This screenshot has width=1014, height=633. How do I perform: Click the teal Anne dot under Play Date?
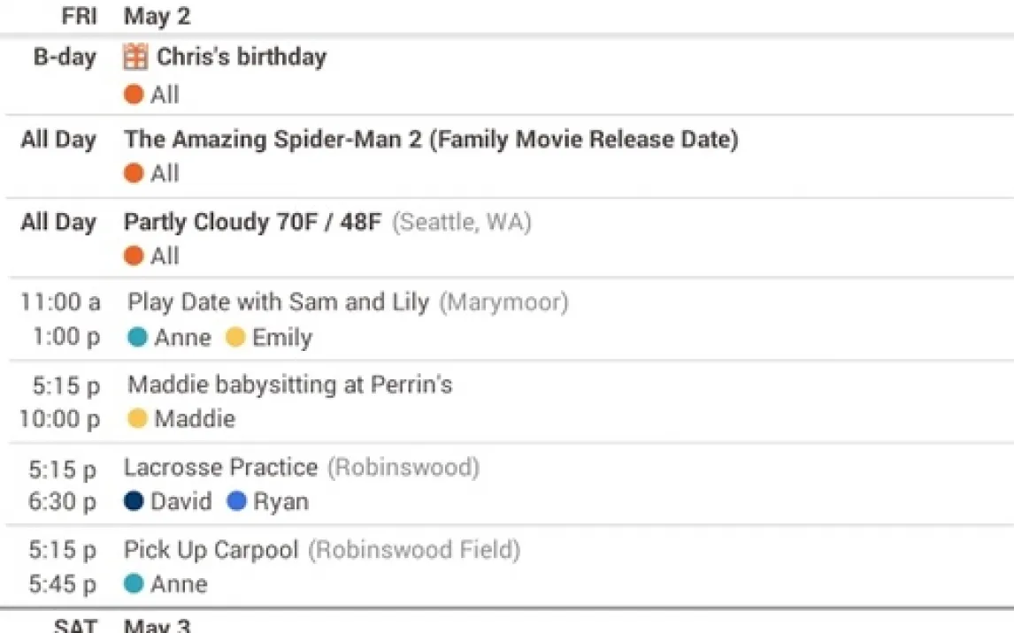(137, 338)
